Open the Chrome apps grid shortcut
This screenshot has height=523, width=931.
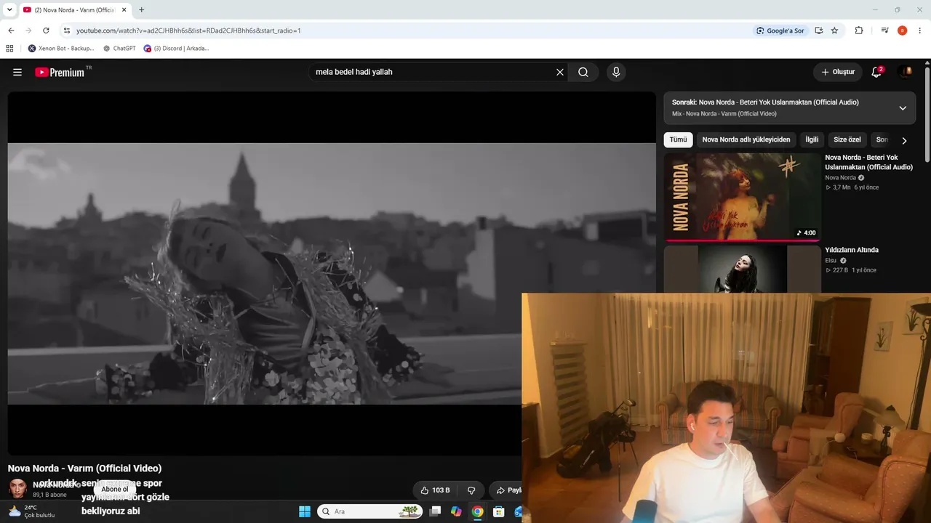coord(9,49)
